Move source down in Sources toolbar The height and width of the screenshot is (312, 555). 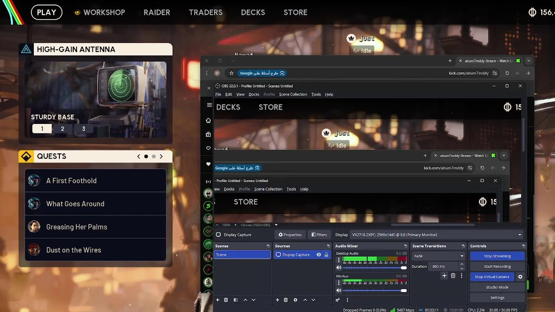point(313,300)
